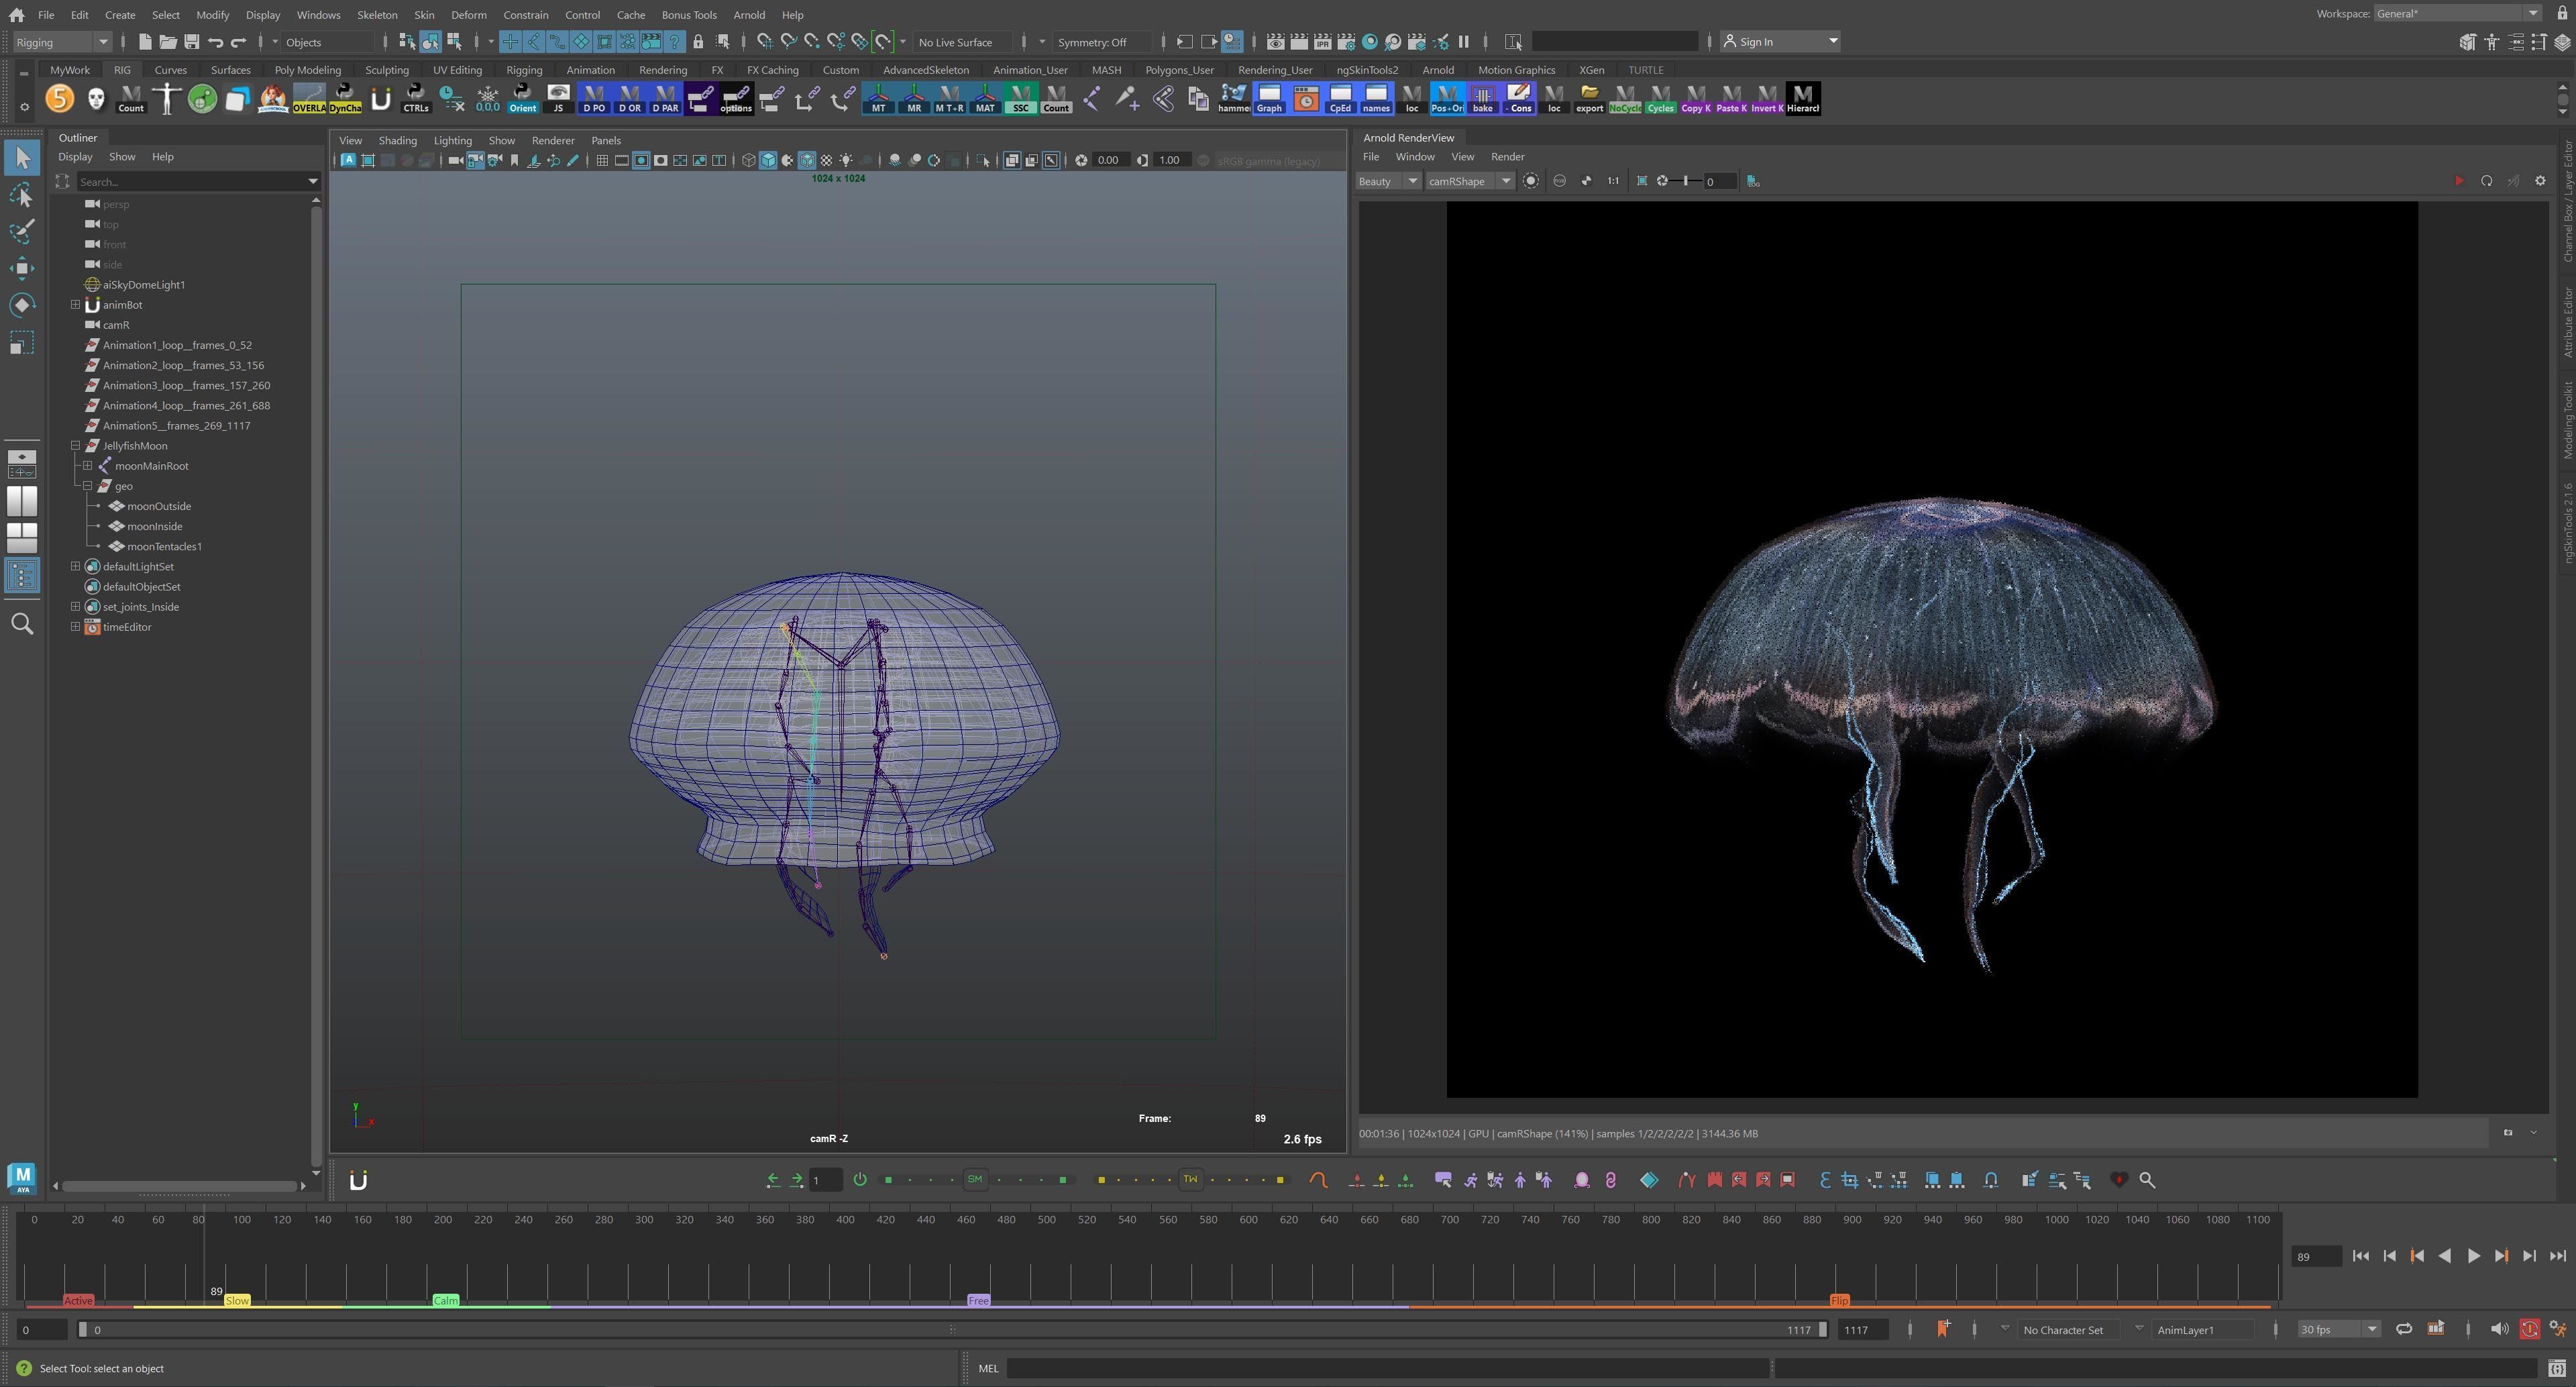
Task: Click the Orient shelf button
Action: (523, 98)
